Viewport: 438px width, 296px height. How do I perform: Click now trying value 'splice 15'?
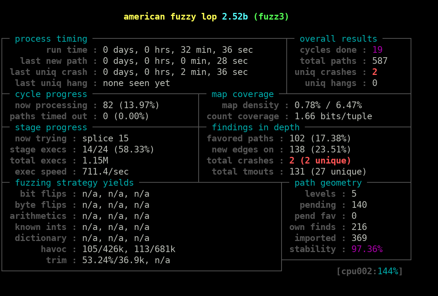click(x=105, y=138)
